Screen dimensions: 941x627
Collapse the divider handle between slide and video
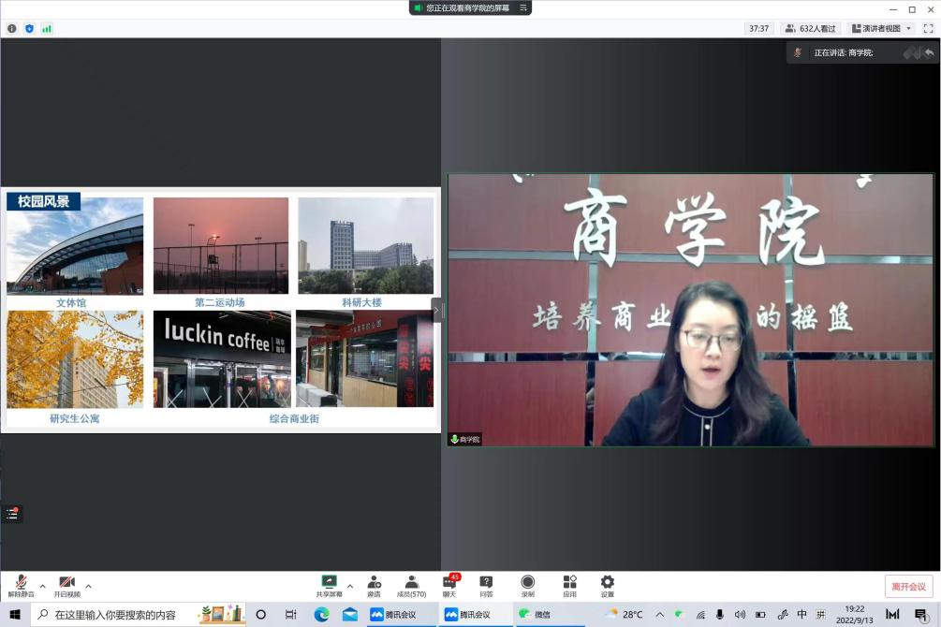tap(435, 310)
